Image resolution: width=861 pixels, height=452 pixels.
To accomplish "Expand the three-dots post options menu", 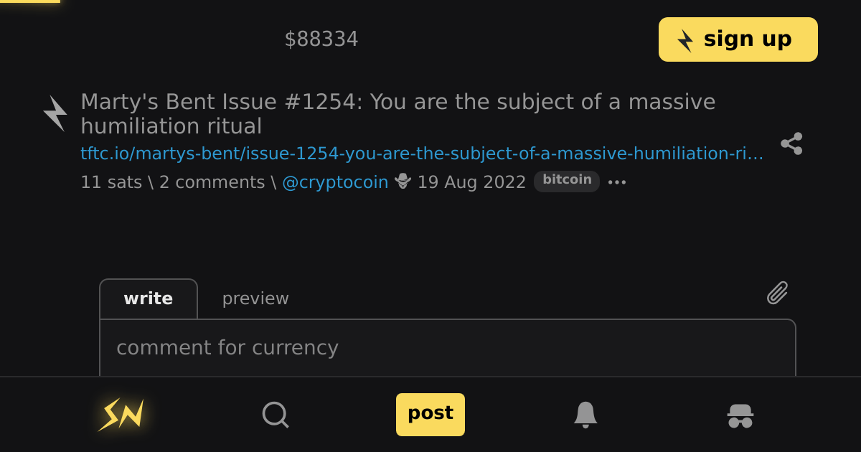I will pyautogui.click(x=617, y=182).
